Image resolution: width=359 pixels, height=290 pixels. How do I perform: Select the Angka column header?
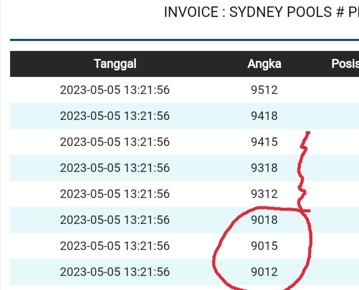(264, 64)
